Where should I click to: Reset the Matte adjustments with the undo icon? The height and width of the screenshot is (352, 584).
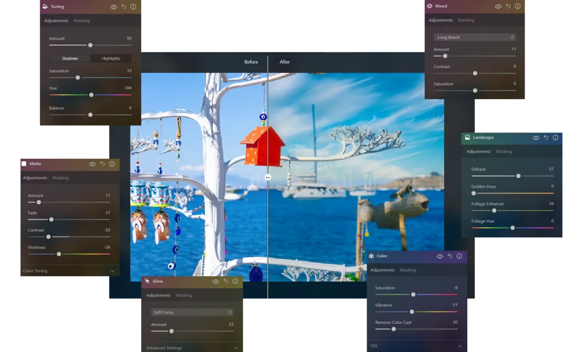click(103, 164)
